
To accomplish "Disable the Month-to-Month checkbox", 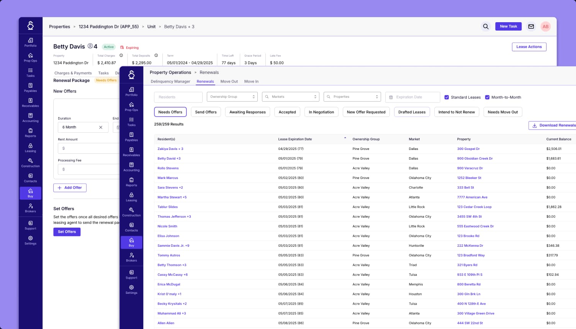I will 488,97.
